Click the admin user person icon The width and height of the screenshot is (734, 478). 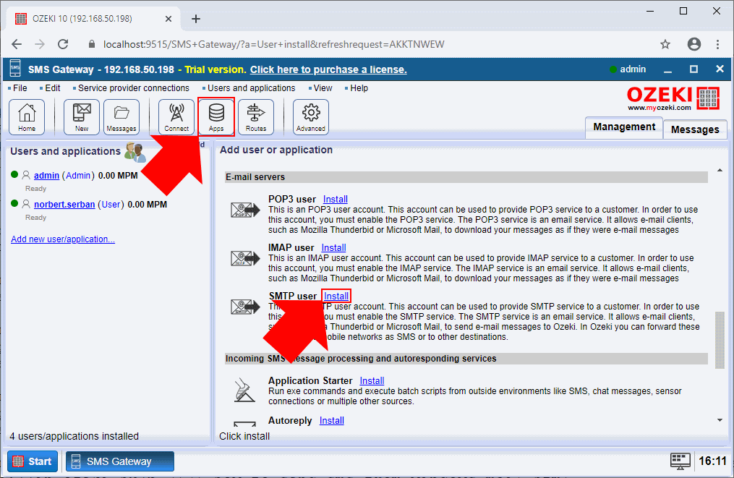click(26, 175)
